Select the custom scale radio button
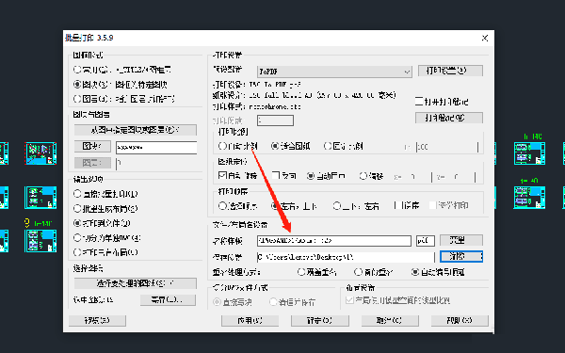 coord(222,146)
